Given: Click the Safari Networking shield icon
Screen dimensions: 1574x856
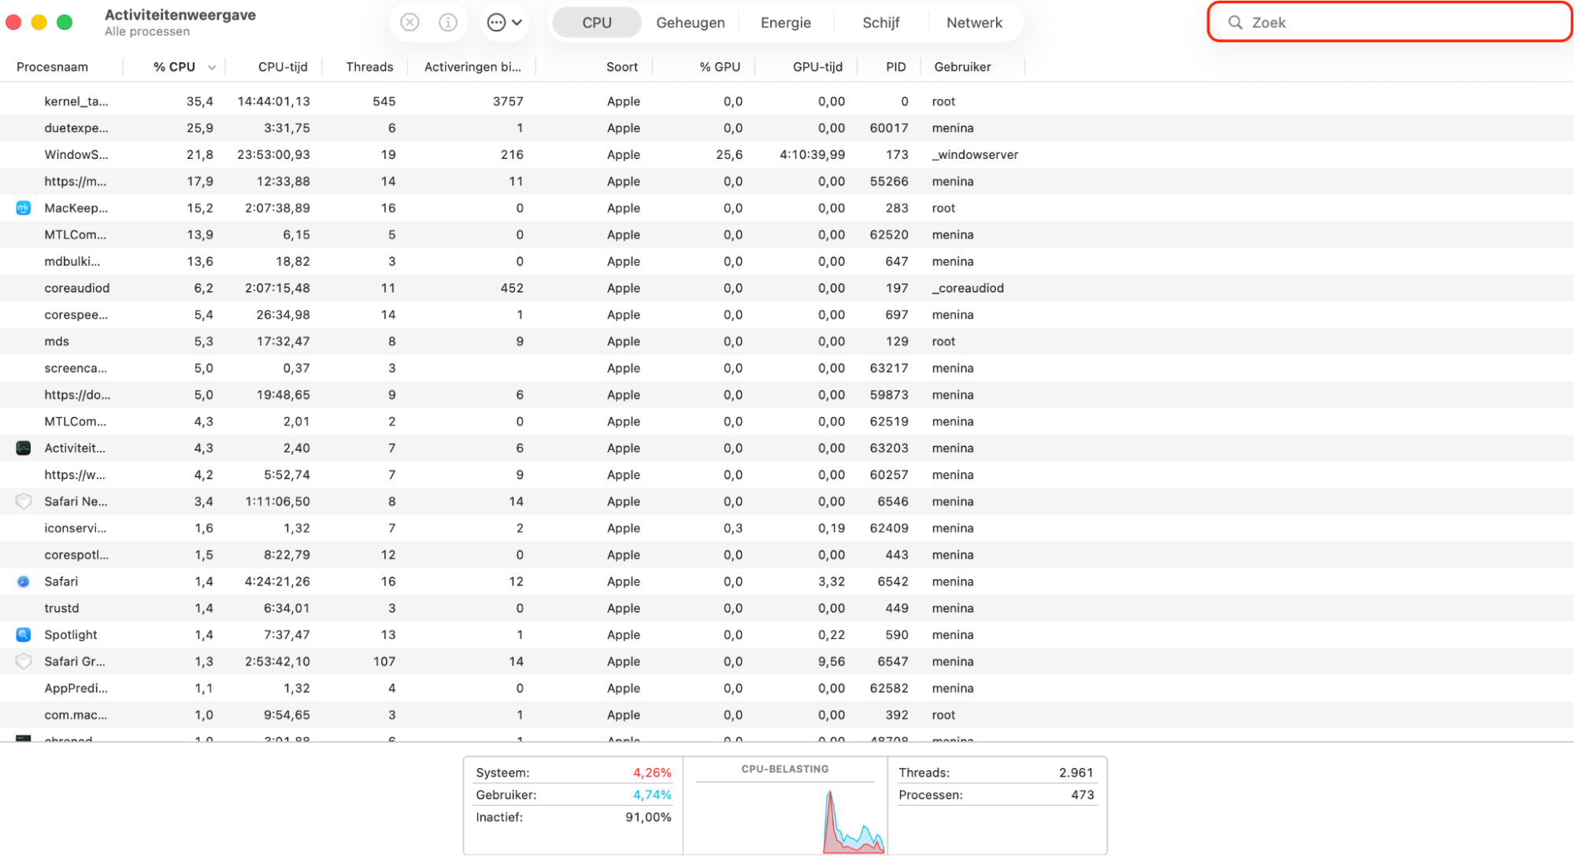Looking at the screenshot, I should 24,501.
